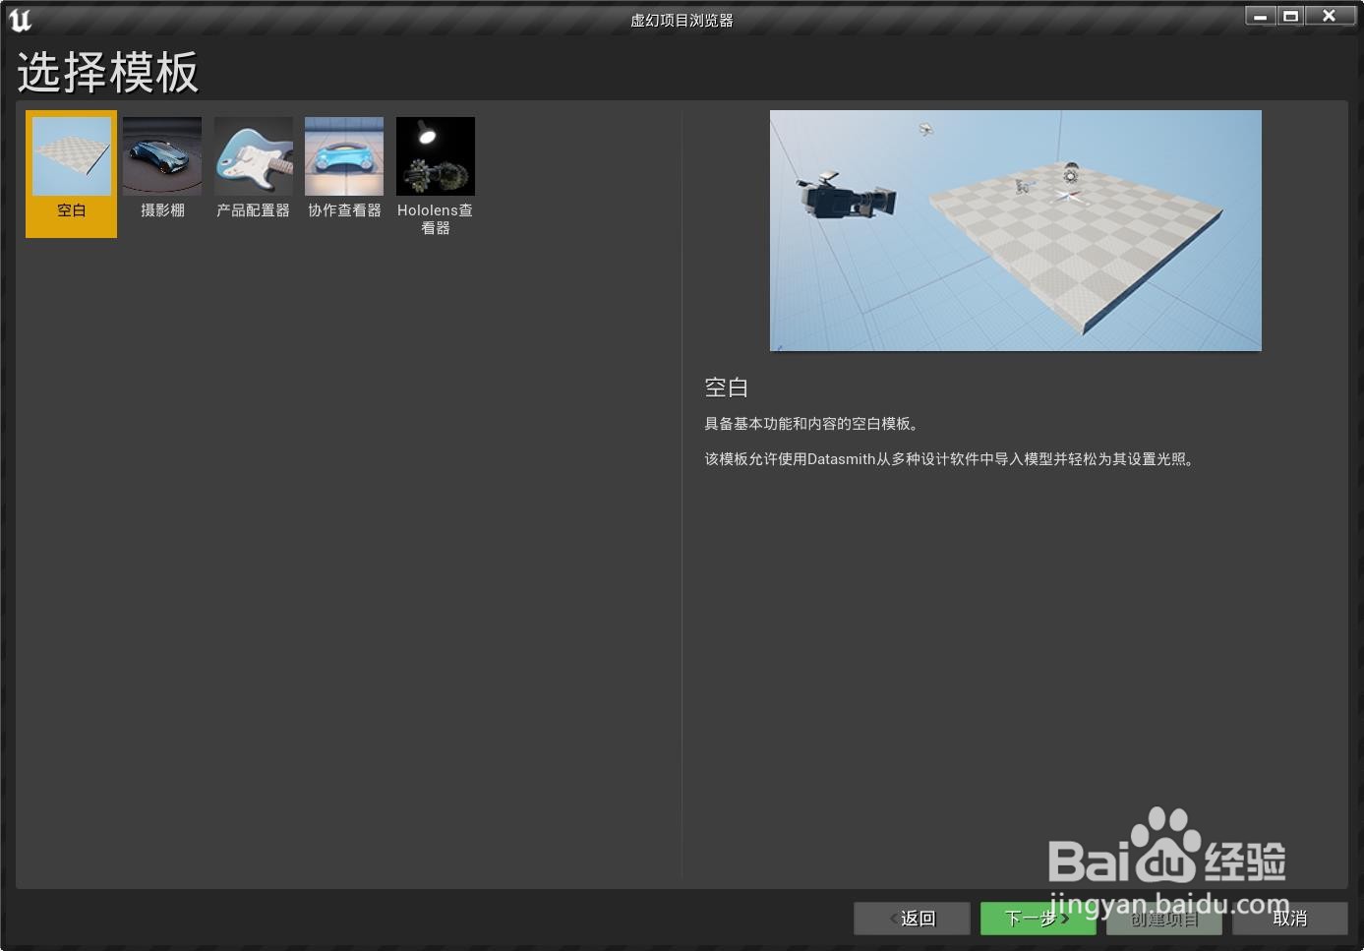Click the minimize button in the title bar
The height and width of the screenshot is (951, 1364).
(x=1258, y=16)
